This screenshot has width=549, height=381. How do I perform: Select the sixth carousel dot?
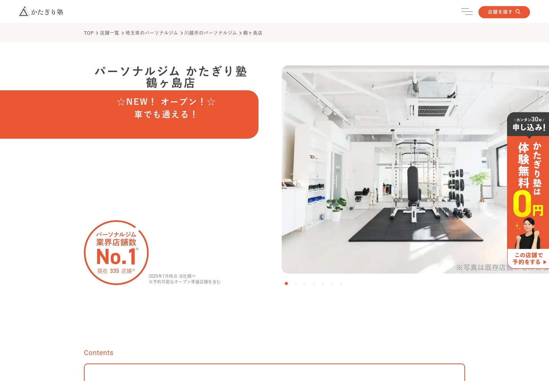[332, 283]
